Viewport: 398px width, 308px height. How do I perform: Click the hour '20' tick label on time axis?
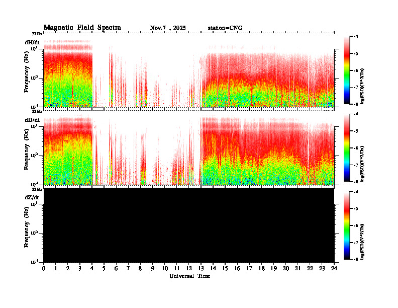(x=286, y=269)
